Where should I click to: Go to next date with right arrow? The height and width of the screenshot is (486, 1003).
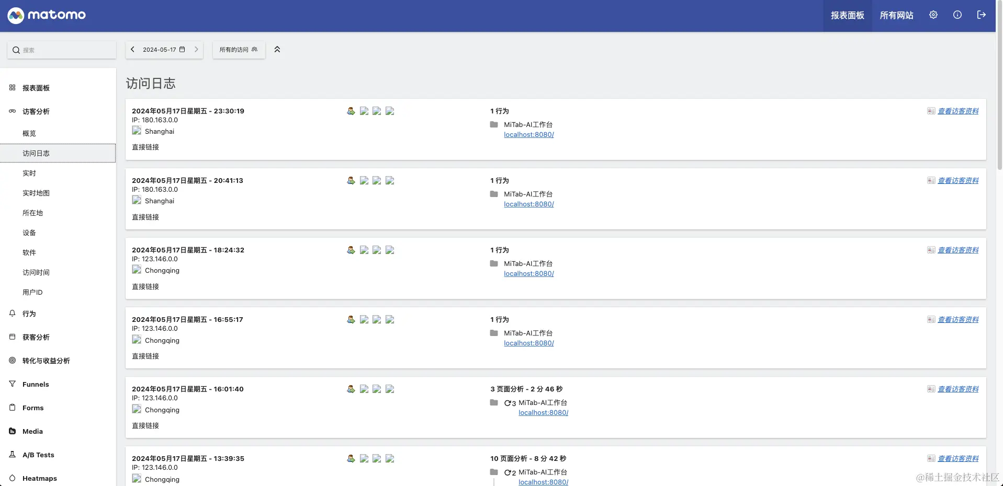196,50
